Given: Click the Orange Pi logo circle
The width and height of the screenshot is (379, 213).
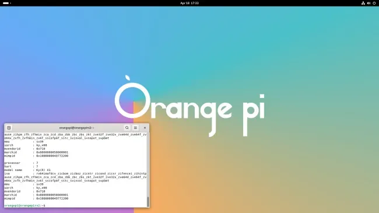Looking at the screenshot, I should point(132,100).
